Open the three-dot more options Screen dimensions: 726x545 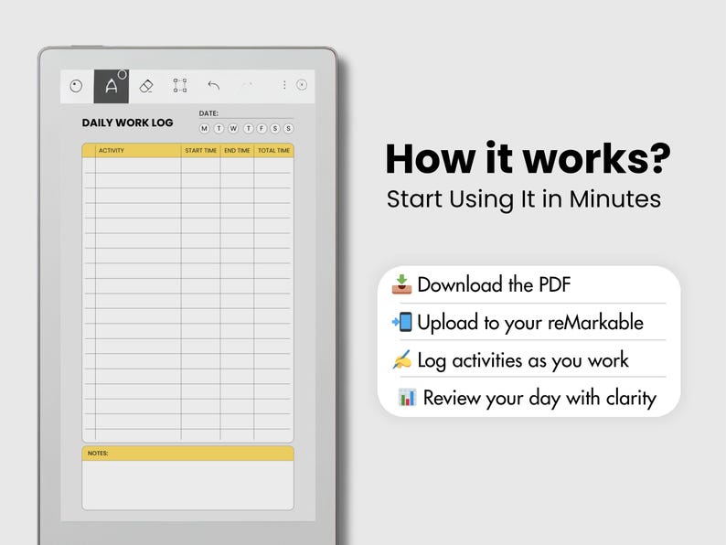pyautogui.click(x=284, y=85)
